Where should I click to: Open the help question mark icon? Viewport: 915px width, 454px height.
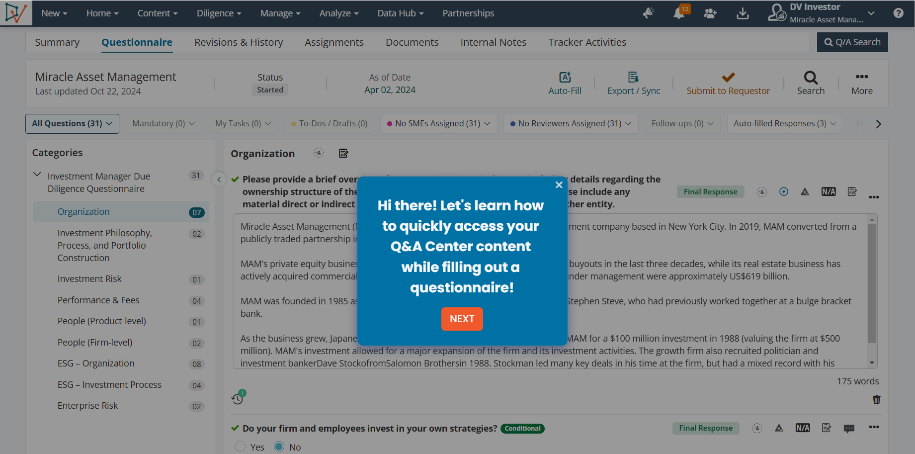pos(898,13)
